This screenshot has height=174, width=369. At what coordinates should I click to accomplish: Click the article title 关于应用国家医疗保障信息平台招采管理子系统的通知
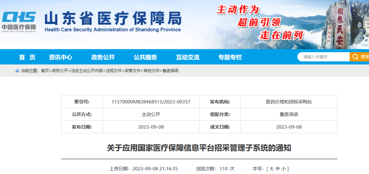(x=199, y=148)
